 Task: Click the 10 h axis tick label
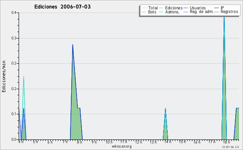pyautogui.click(x=109, y=142)
